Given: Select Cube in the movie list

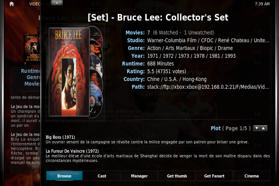Looking at the screenshot, I should click(x=152, y=104).
